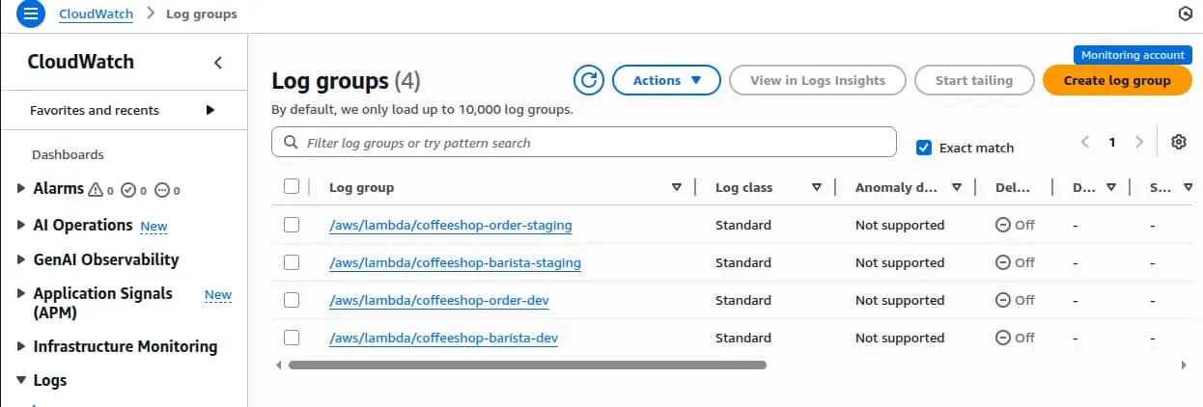Click Create log group button
This screenshot has height=407, width=1203.
coord(1117,80)
